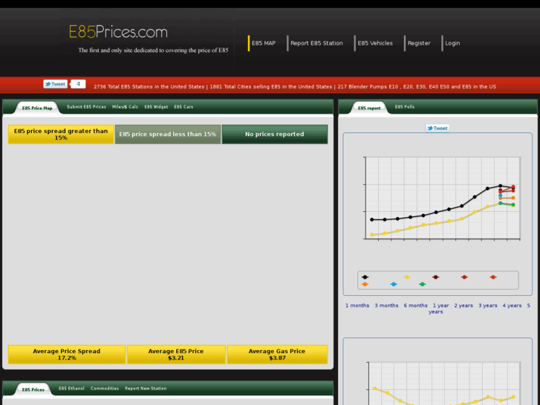
Task: Open the E85 MAP page
Action: pos(264,43)
